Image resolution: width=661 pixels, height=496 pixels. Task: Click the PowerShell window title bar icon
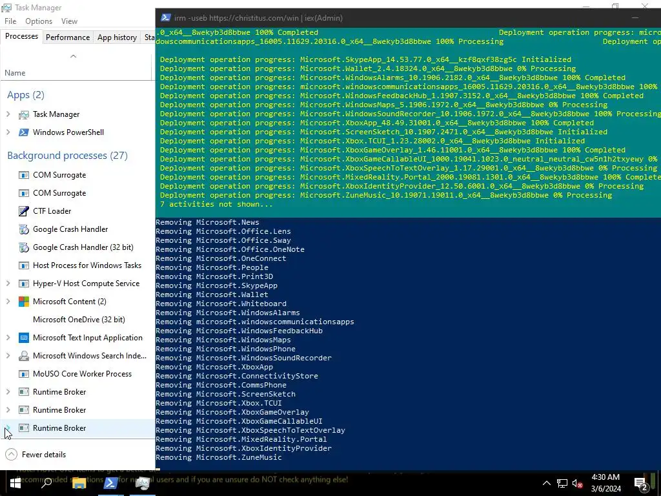point(166,17)
